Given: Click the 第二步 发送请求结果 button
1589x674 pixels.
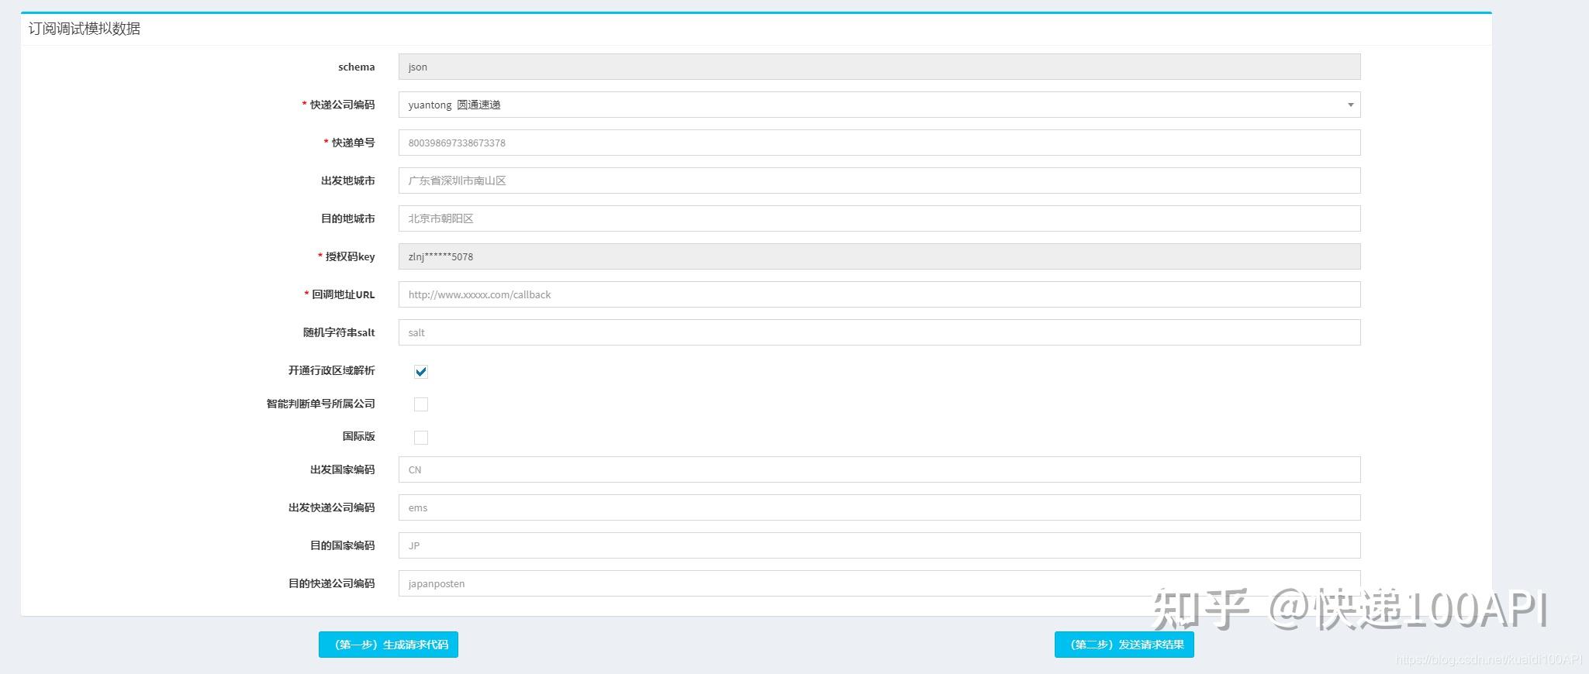Looking at the screenshot, I should pos(1124,645).
